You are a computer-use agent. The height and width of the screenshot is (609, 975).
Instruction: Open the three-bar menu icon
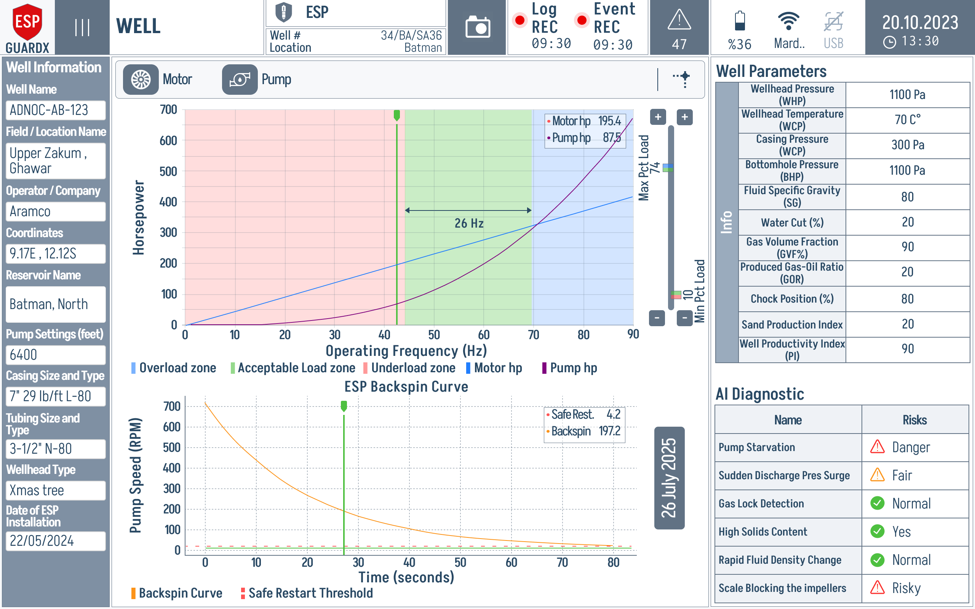[82, 27]
